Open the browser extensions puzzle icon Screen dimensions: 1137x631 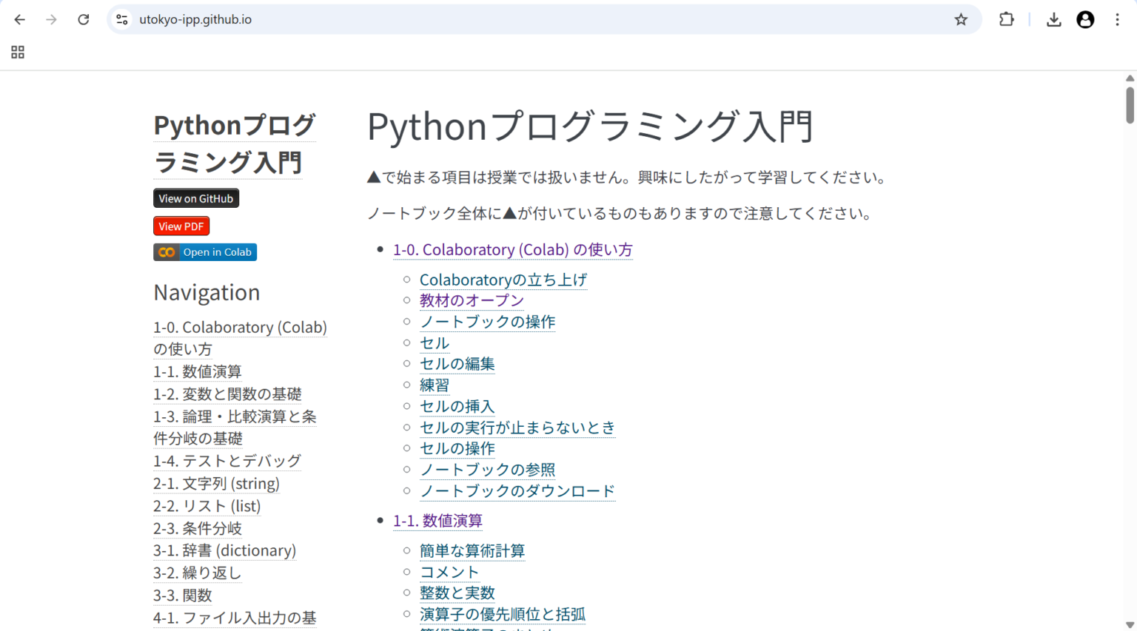(x=1006, y=20)
